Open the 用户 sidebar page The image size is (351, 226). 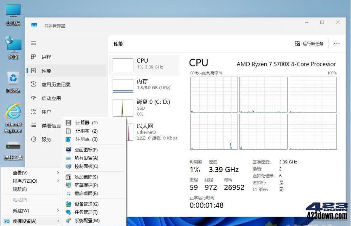click(66, 112)
